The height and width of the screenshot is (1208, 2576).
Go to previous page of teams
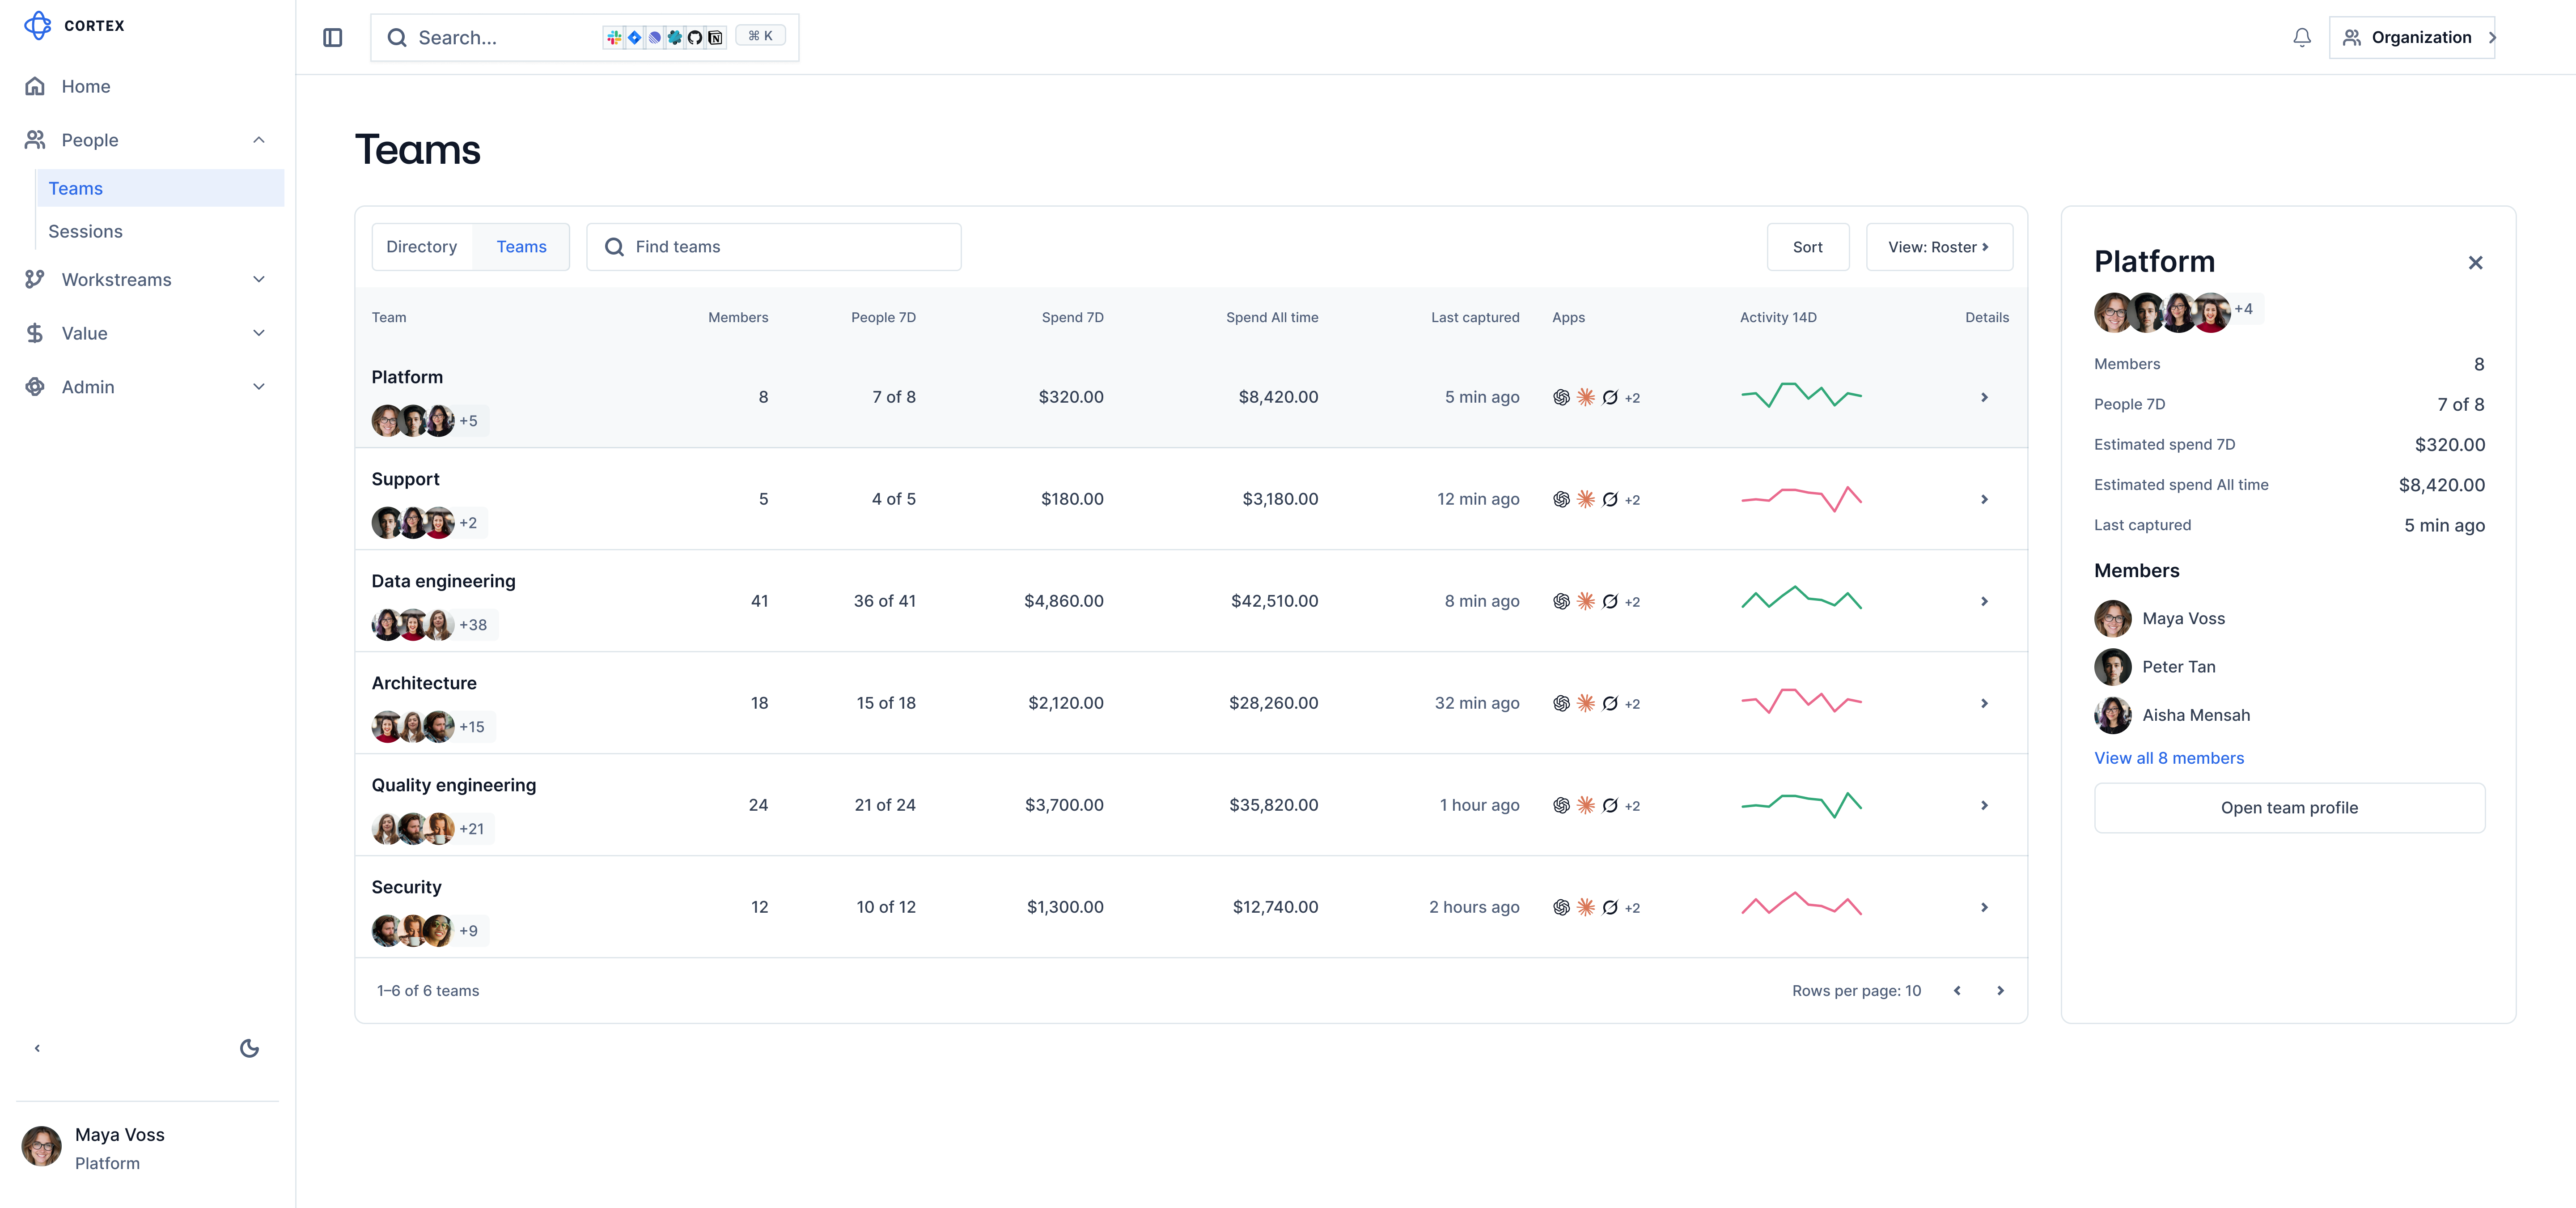click(x=1957, y=990)
